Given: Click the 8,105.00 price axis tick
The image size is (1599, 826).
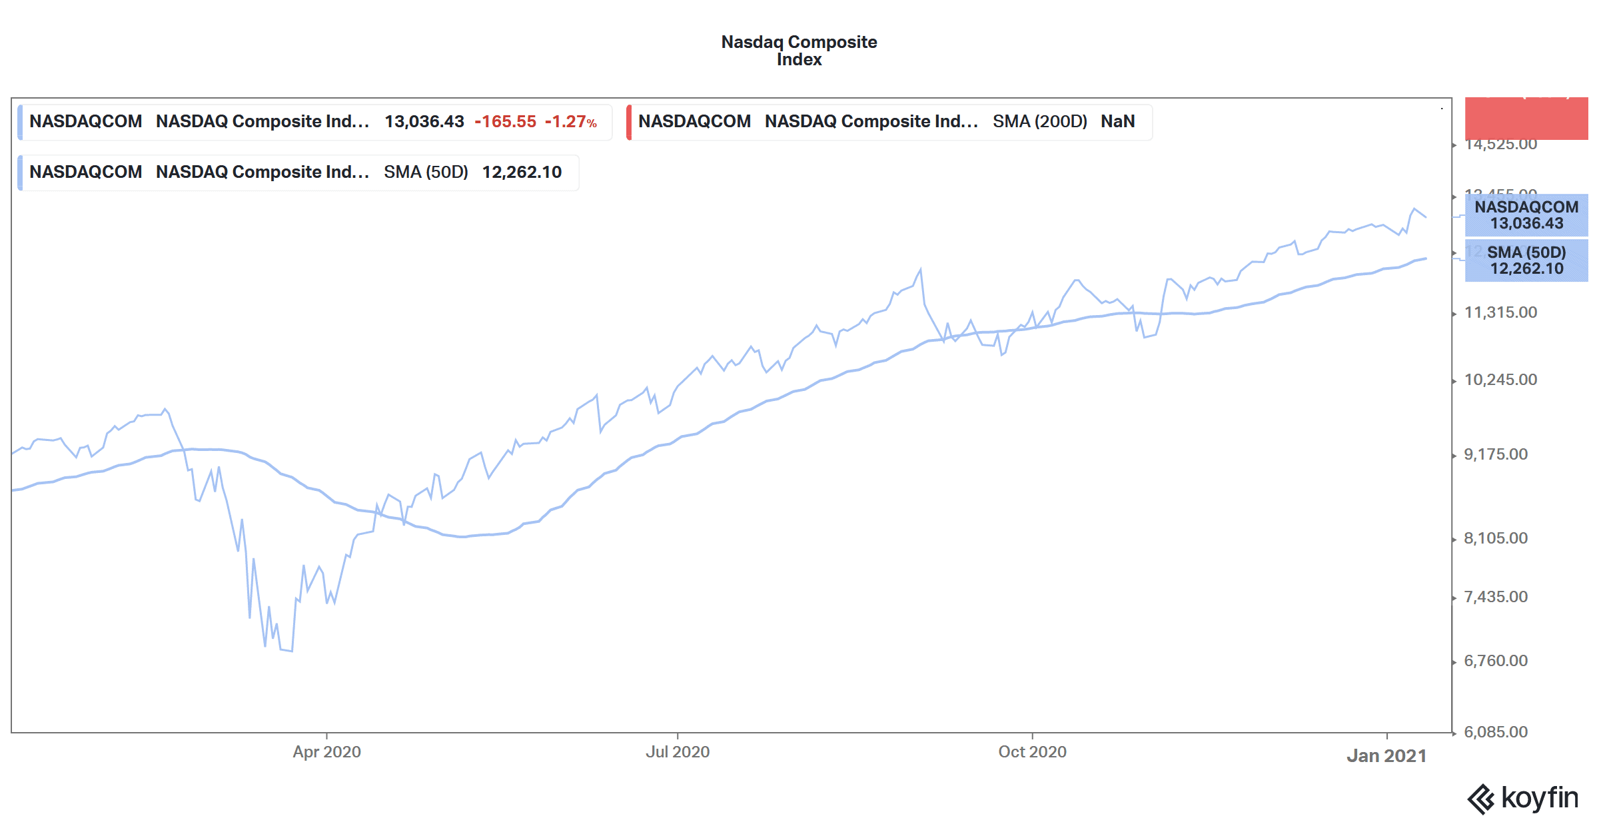Looking at the screenshot, I should [1496, 538].
